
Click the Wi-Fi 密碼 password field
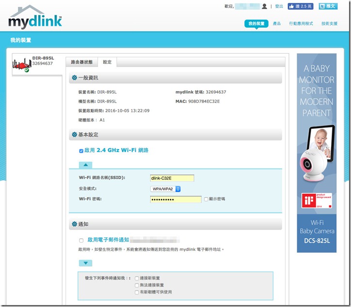tap(175, 200)
